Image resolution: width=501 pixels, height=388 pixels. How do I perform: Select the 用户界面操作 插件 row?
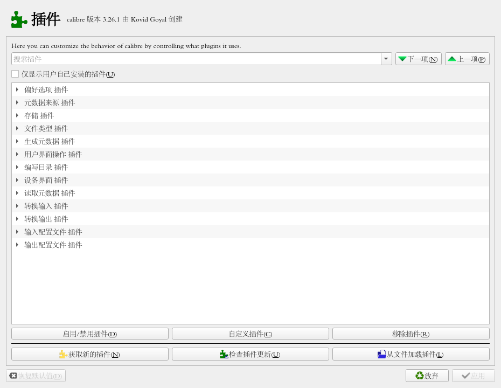(53, 154)
